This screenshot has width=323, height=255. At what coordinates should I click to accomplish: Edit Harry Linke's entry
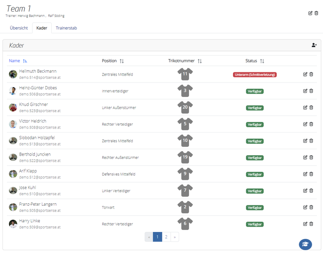pos(305,224)
